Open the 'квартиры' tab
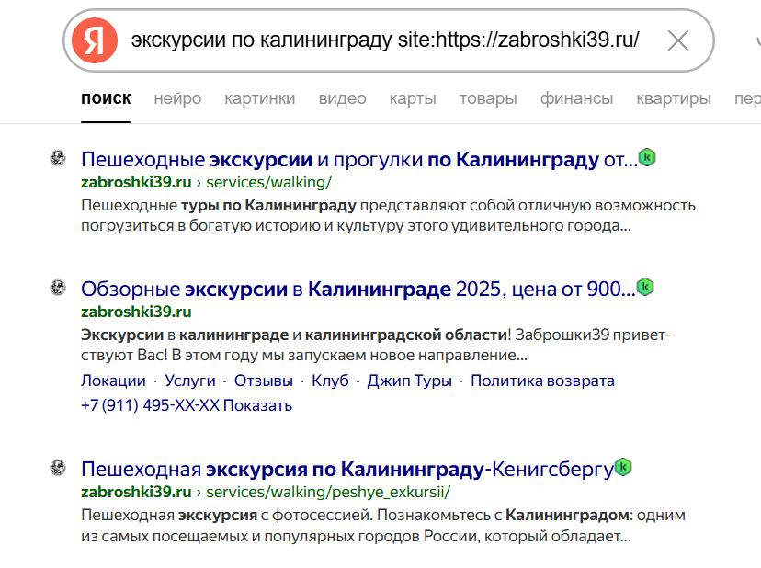Image resolution: width=761 pixels, height=568 pixels. tap(674, 98)
